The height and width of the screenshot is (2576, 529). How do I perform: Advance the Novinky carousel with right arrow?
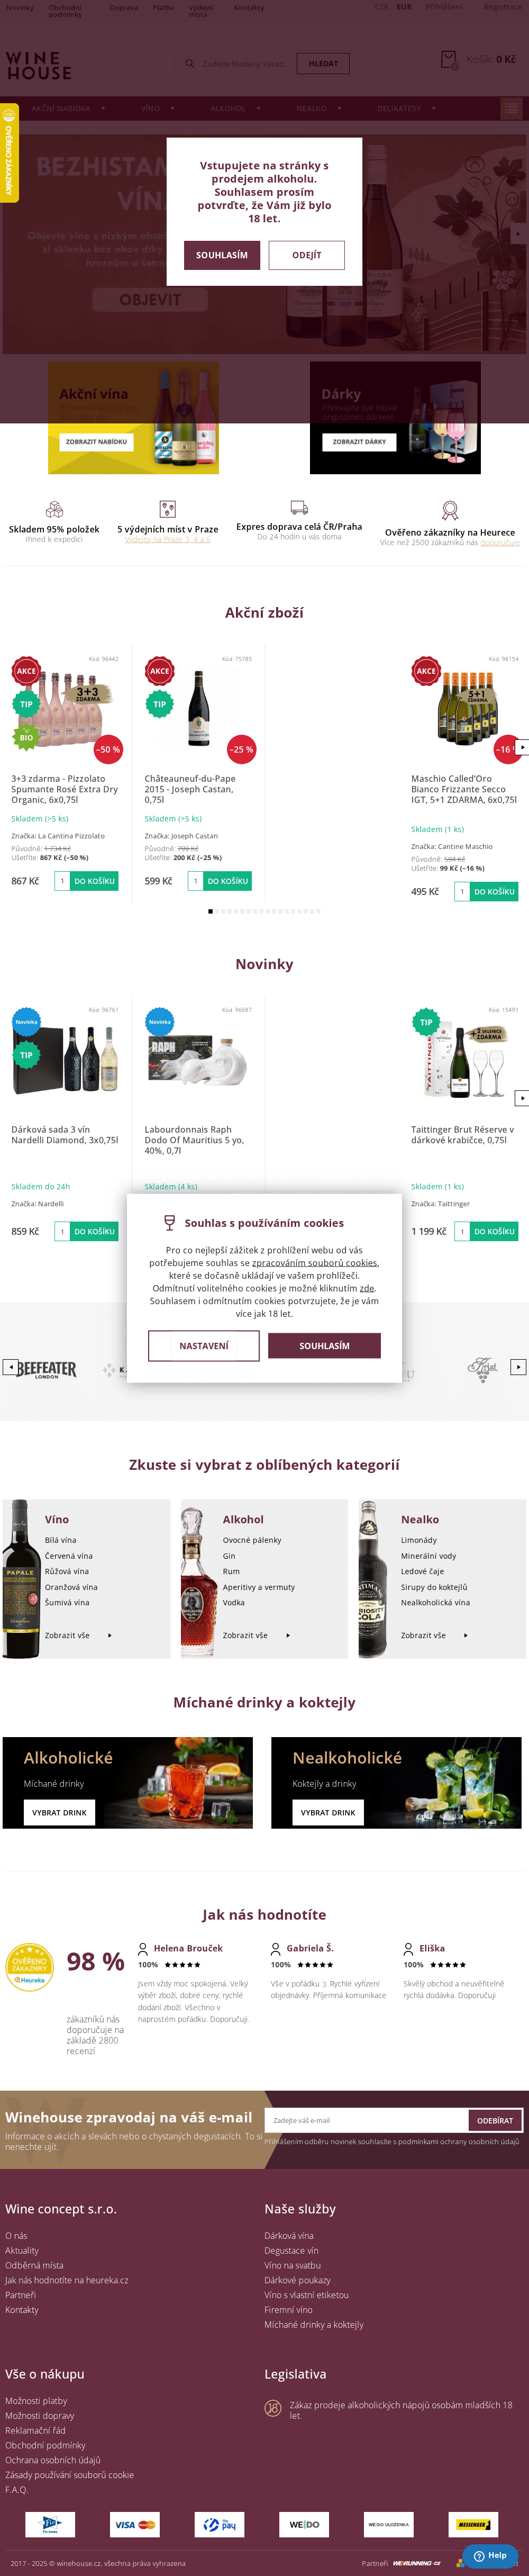coord(521,1098)
